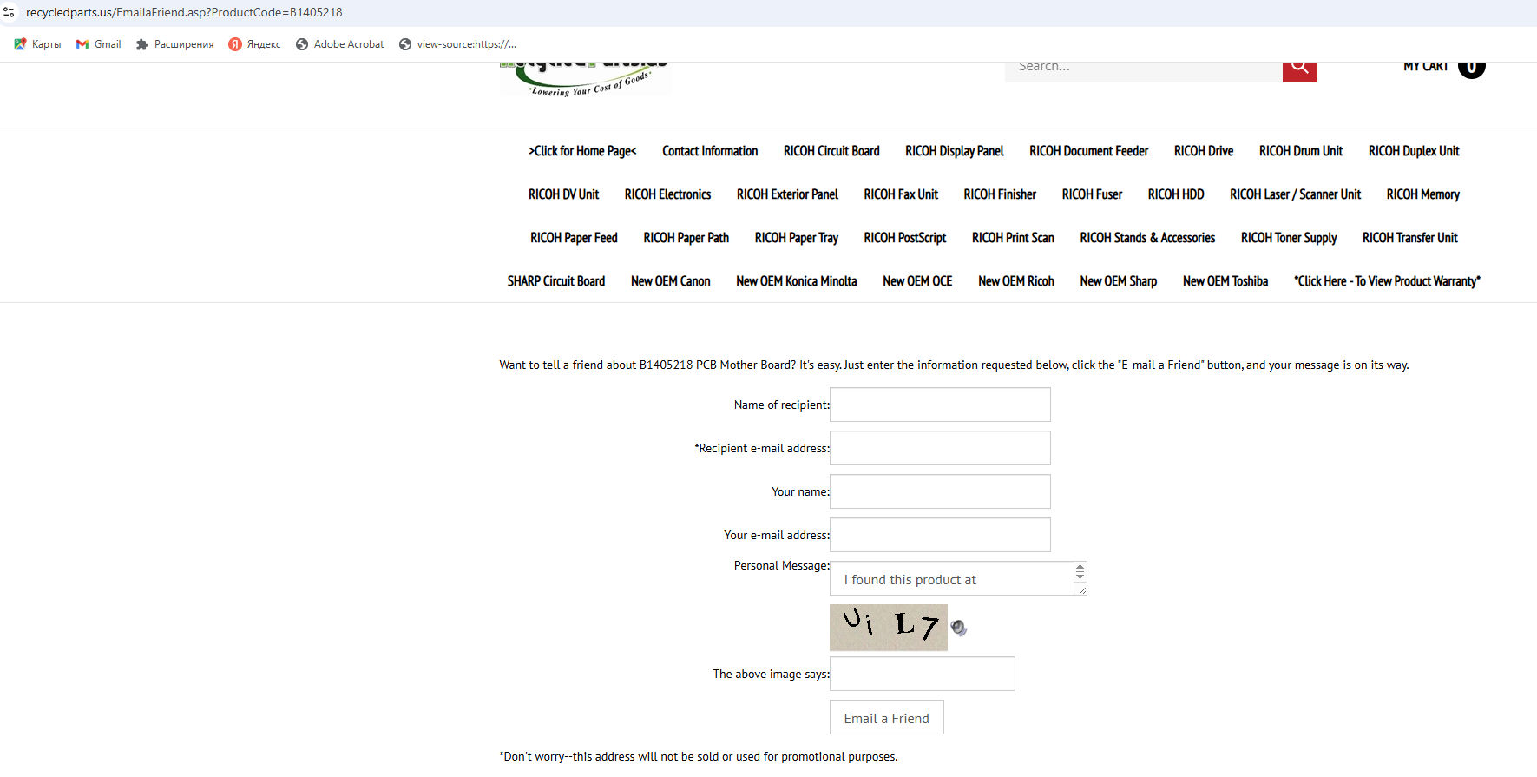Viewport: 1537px width, 777px height.
Task: Focus the Your e-mail address field
Action: click(940, 535)
